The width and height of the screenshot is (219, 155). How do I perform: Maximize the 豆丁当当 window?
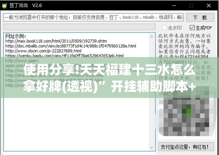[x=191, y=6]
